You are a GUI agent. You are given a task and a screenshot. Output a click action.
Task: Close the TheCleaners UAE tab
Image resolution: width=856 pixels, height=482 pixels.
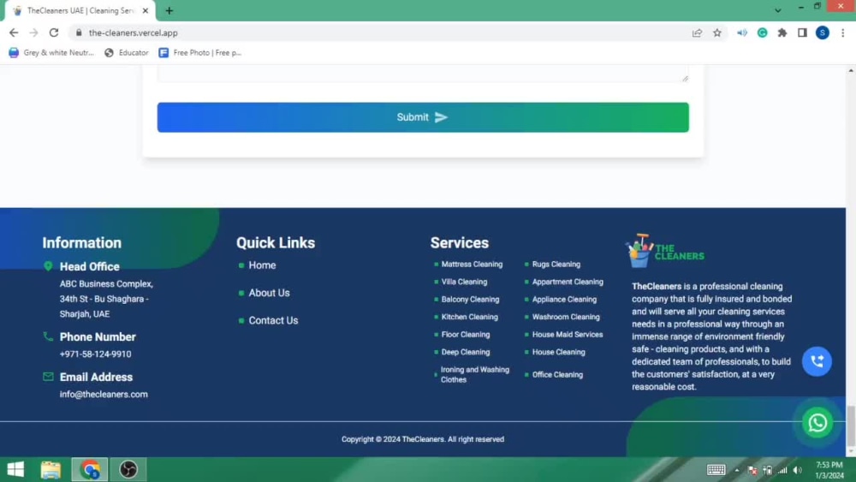(146, 11)
